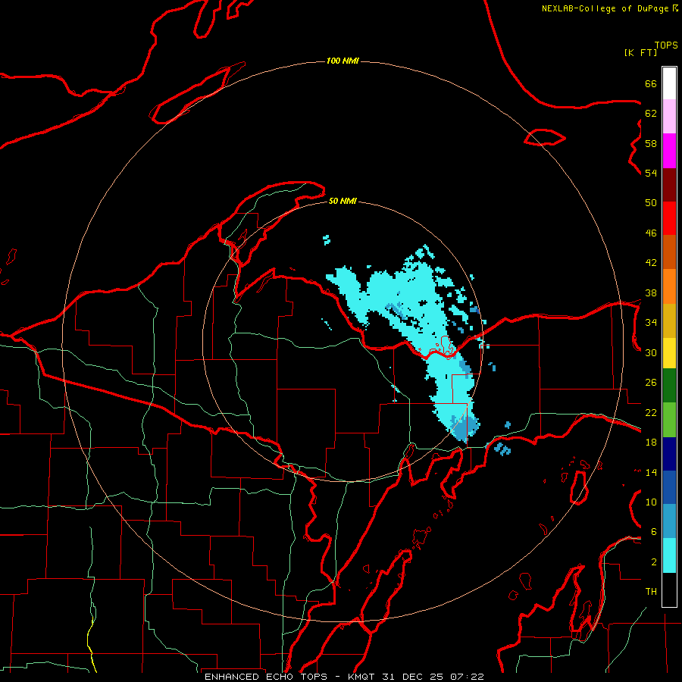Pick the yellow legend swatch

pyautogui.click(x=669, y=353)
